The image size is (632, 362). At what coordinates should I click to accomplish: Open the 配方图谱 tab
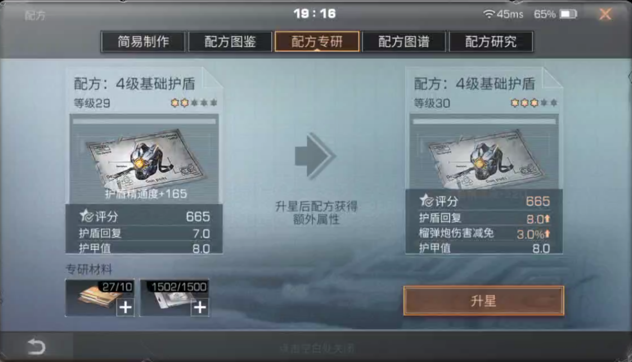click(x=404, y=41)
